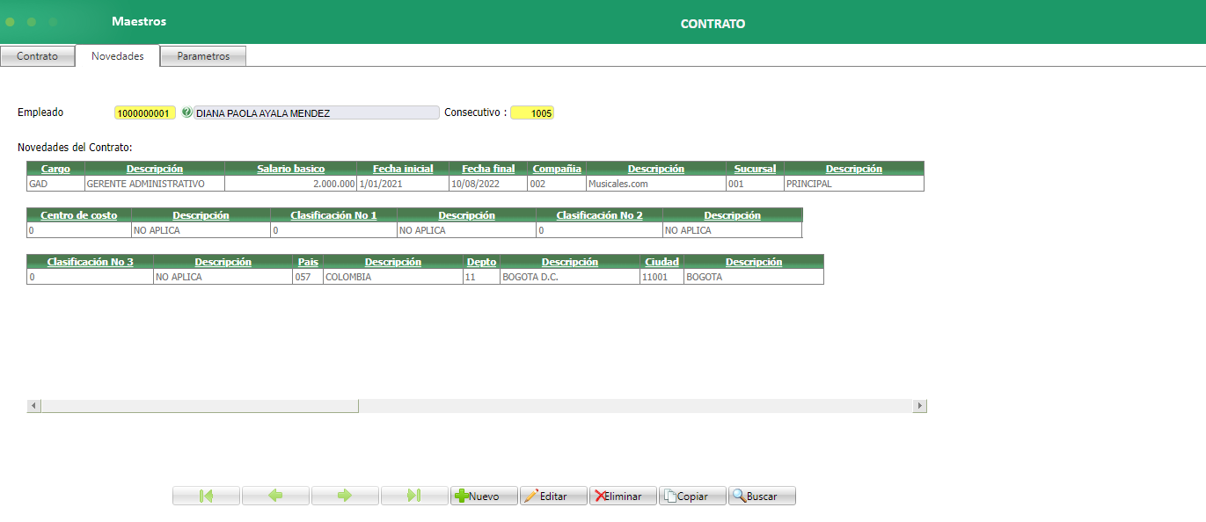Select the date cell 1/01/2021
Screen dimensions: 1206x522
(403, 185)
